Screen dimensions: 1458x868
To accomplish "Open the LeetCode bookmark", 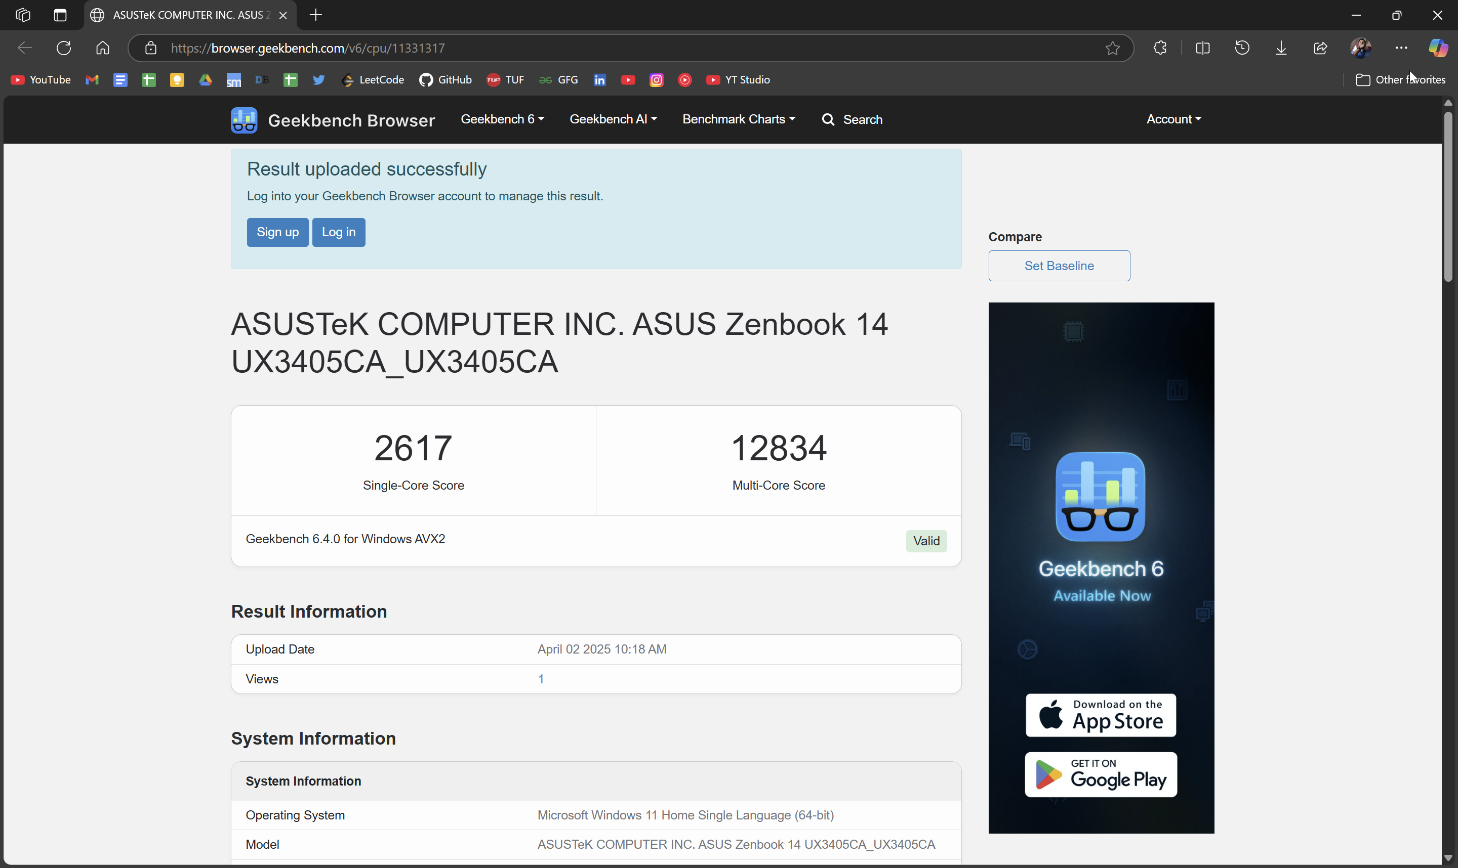I will pyautogui.click(x=374, y=79).
